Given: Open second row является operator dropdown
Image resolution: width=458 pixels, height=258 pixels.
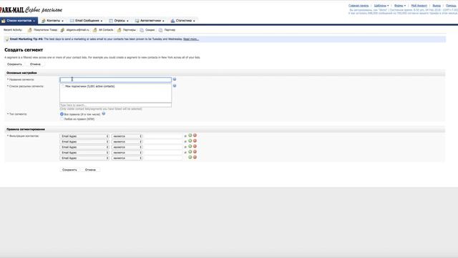Looking at the screenshot, I should point(127,142).
